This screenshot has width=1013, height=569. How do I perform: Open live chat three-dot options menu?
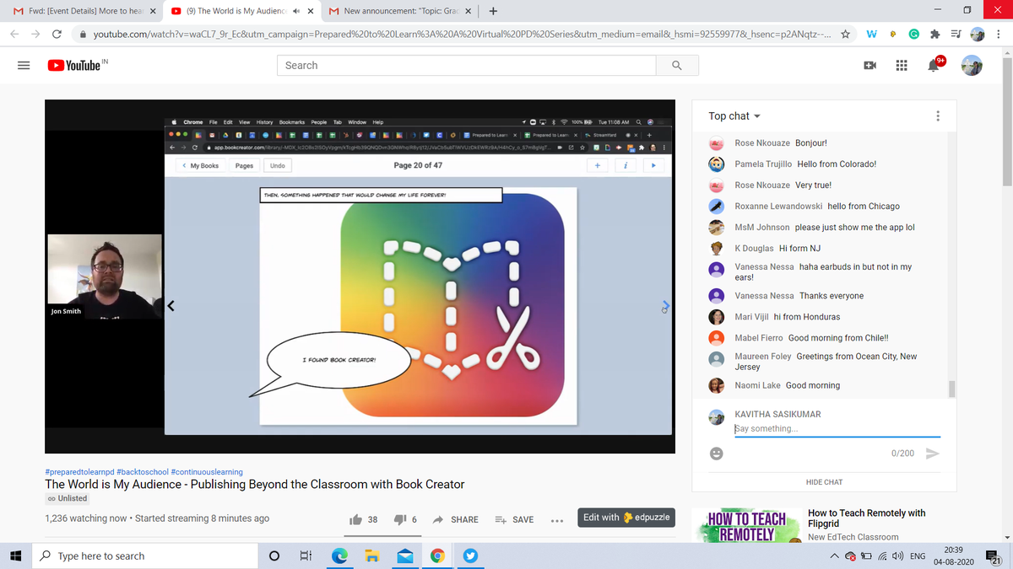(x=939, y=115)
